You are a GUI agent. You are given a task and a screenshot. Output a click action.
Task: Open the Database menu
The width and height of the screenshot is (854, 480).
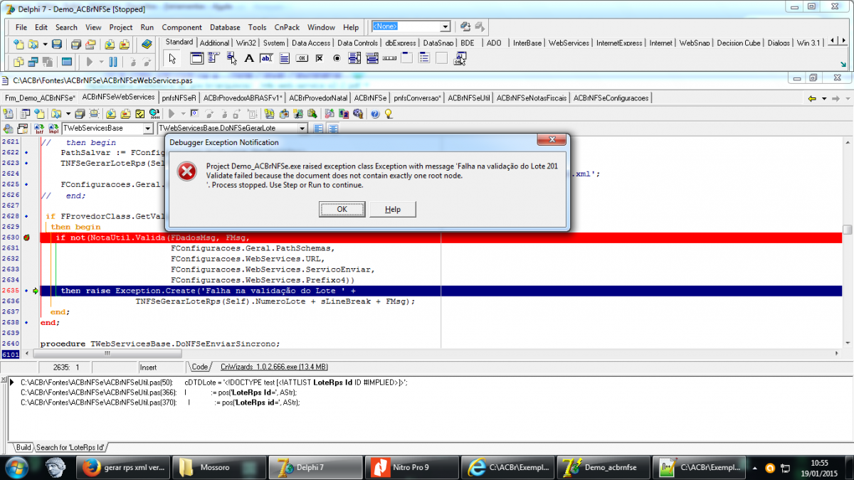point(225,27)
